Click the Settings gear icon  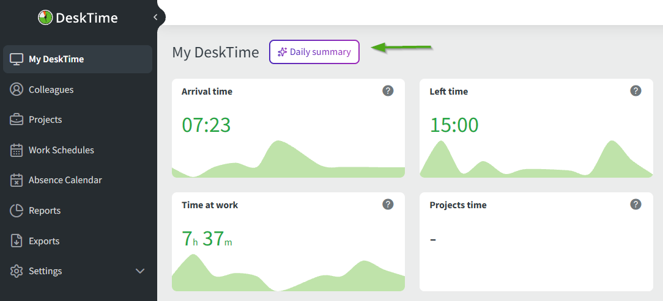click(x=17, y=271)
